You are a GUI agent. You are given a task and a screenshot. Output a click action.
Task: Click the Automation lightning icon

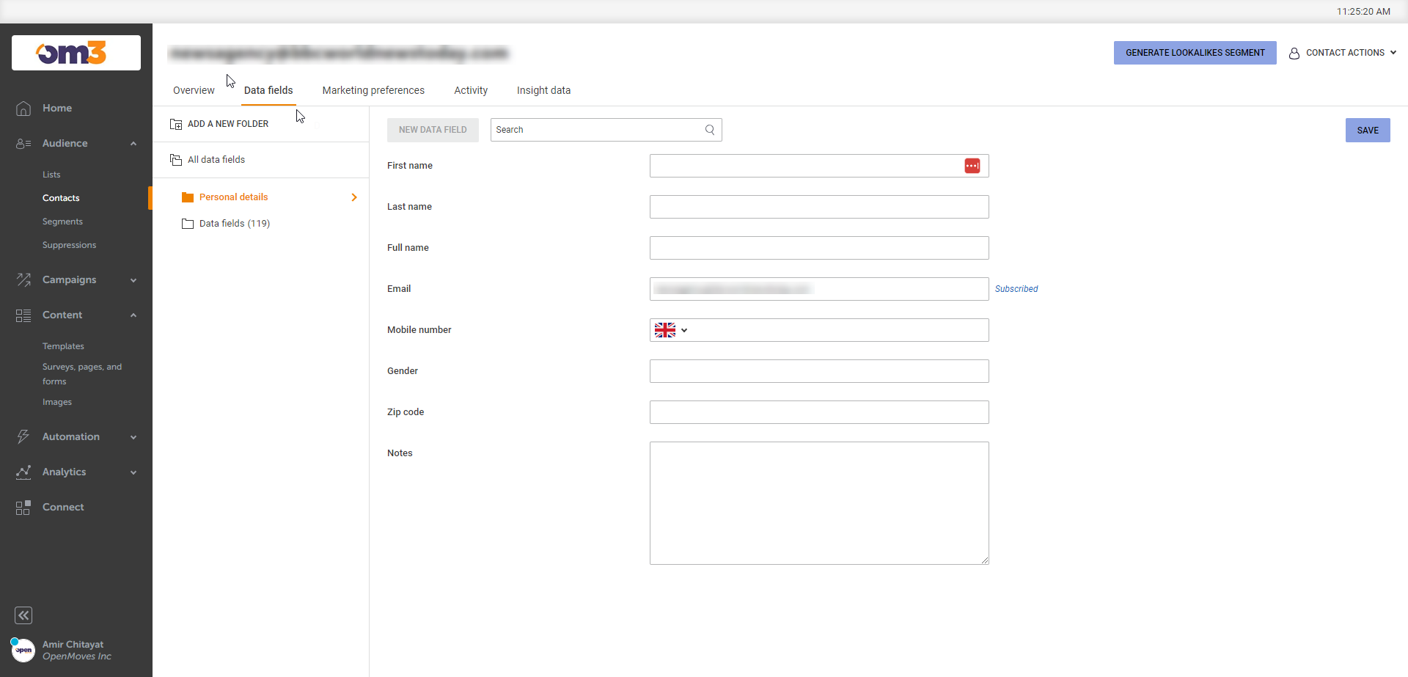click(x=23, y=437)
